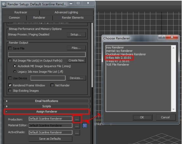Click the 3ds Max icon in Render Setup title bar

(4, 4)
